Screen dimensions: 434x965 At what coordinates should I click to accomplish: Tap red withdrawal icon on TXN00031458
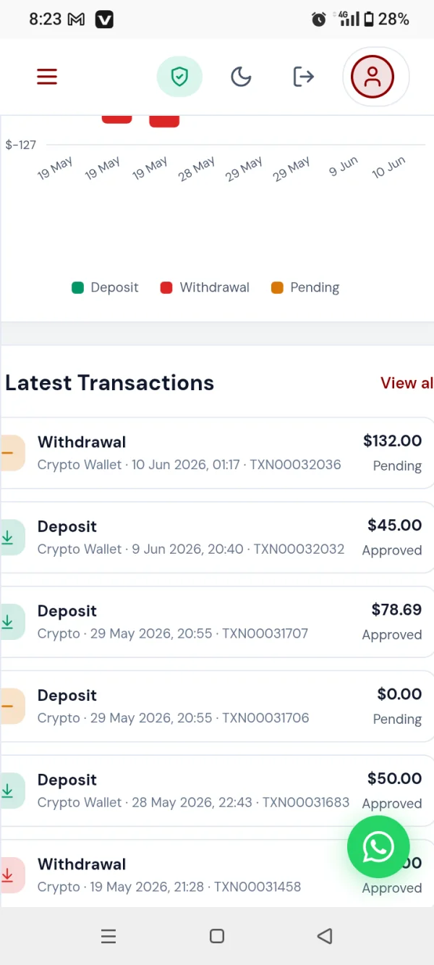(10, 875)
